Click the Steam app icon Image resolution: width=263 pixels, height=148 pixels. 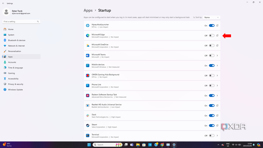[x=88, y=126]
